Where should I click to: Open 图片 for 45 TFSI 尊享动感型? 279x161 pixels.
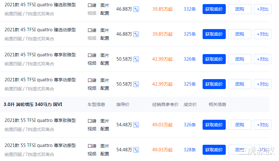click(x=105, y=81)
